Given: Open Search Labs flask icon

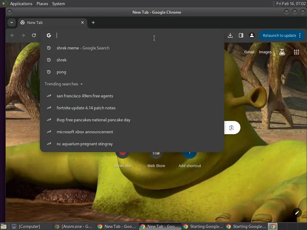Looking at the screenshot, I should coord(282,52).
